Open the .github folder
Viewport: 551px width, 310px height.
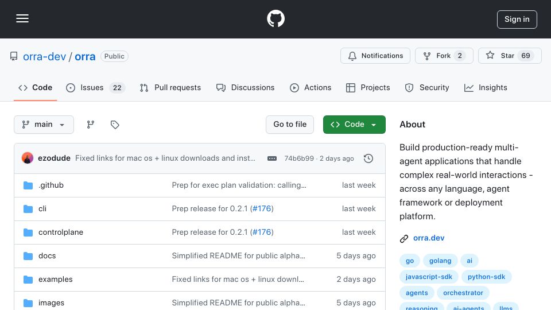tap(51, 185)
